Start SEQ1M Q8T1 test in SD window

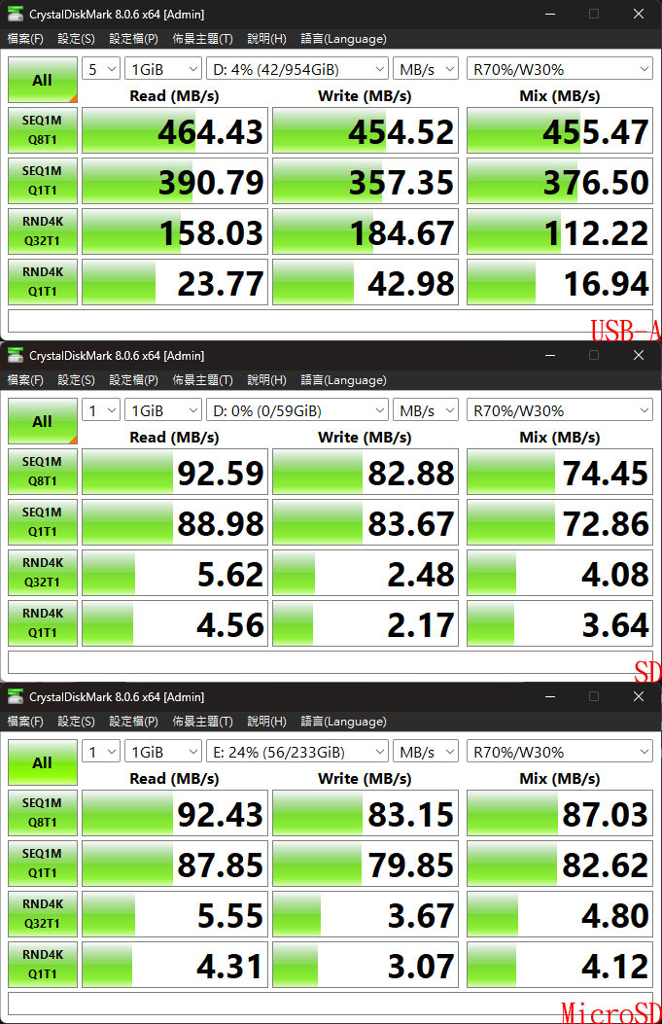point(43,472)
